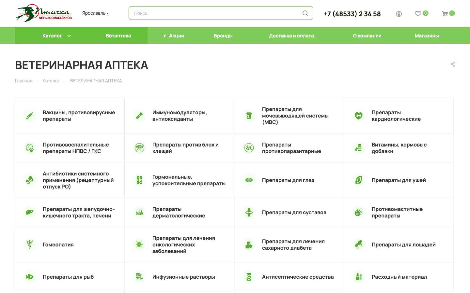The image size is (470, 293).
Task: Click the magnifier search icon
Action: tap(305, 13)
